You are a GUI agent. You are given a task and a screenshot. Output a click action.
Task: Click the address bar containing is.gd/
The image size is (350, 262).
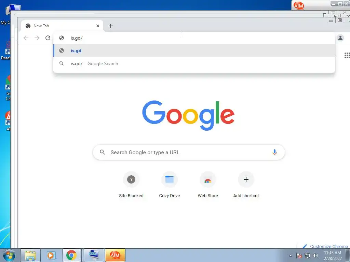coord(194,38)
